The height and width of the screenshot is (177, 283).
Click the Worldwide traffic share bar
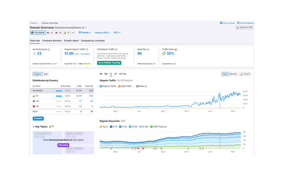click(59, 91)
